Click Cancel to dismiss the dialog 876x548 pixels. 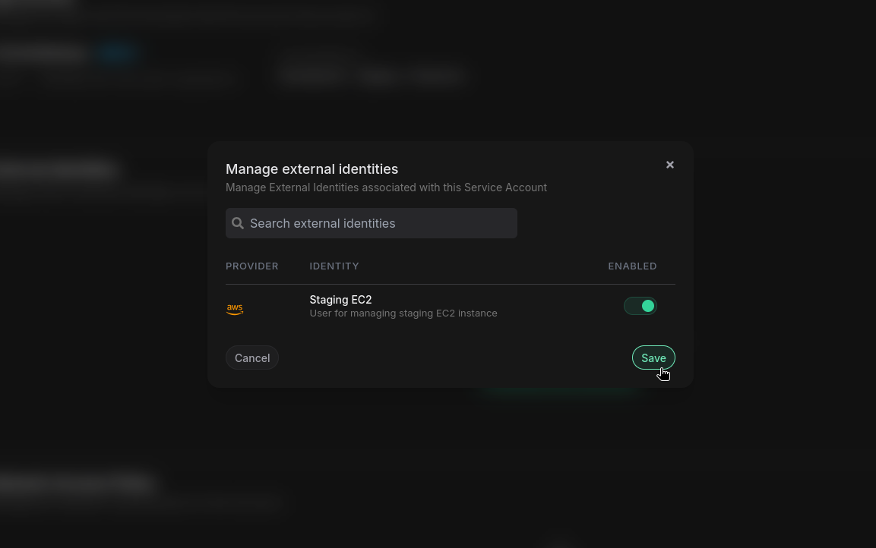[251, 357]
